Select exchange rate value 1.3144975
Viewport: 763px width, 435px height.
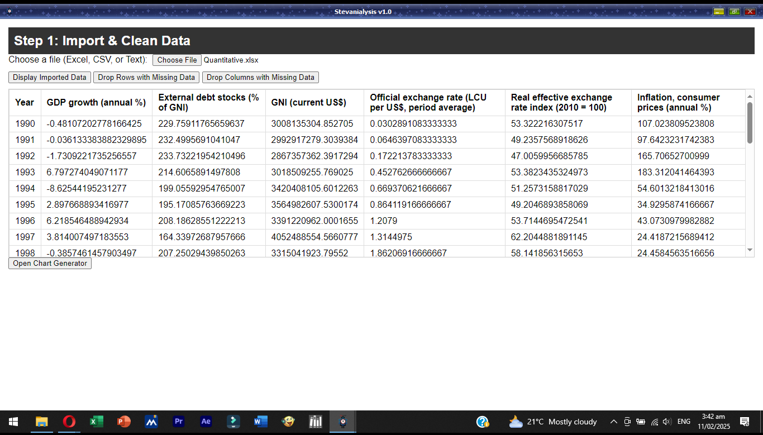[434, 237]
